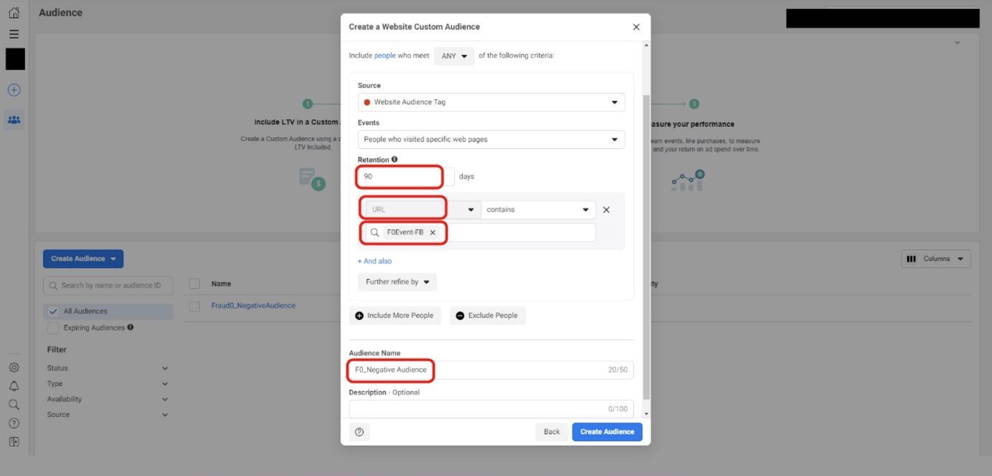Click the help question mark icon in dialog
Image resolution: width=992 pixels, height=476 pixels.
tap(360, 432)
